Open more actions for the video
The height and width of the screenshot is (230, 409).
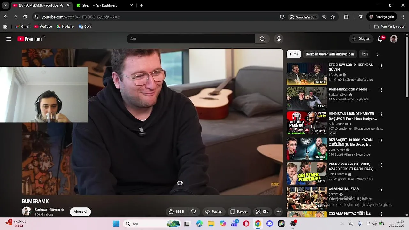pyautogui.click(x=279, y=211)
